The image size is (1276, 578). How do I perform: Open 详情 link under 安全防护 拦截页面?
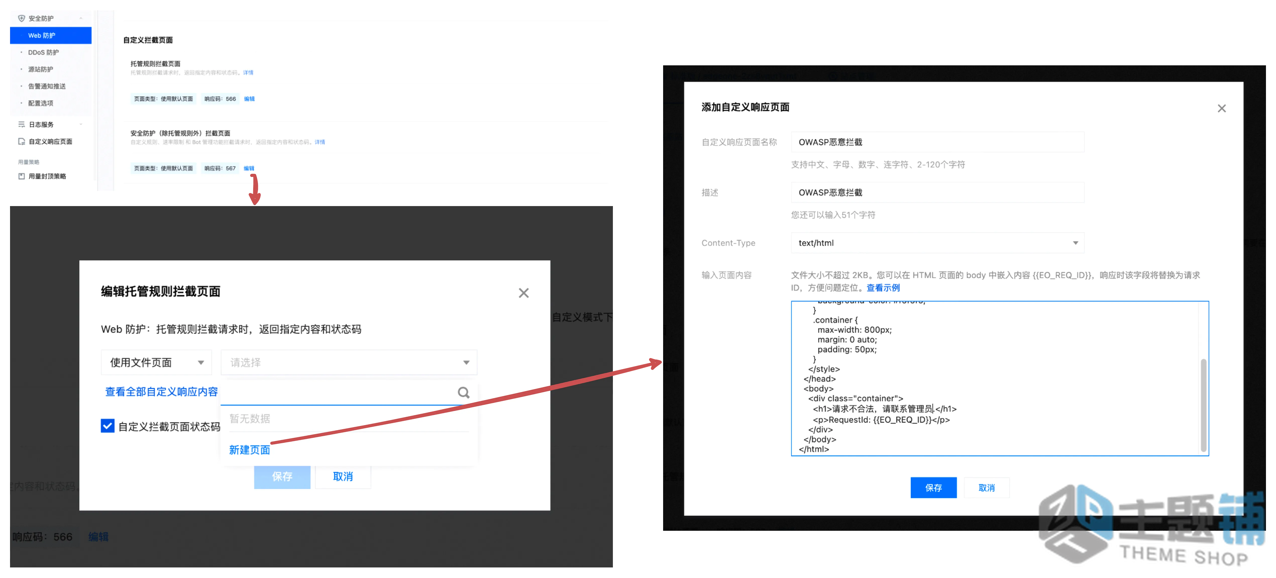pyautogui.click(x=320, y=142)
